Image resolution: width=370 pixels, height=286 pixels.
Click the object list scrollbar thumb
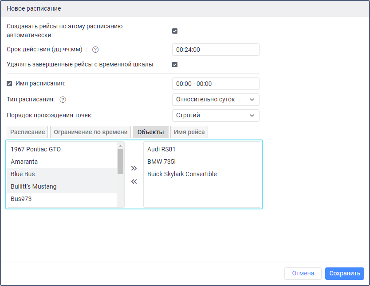[120, 161]
